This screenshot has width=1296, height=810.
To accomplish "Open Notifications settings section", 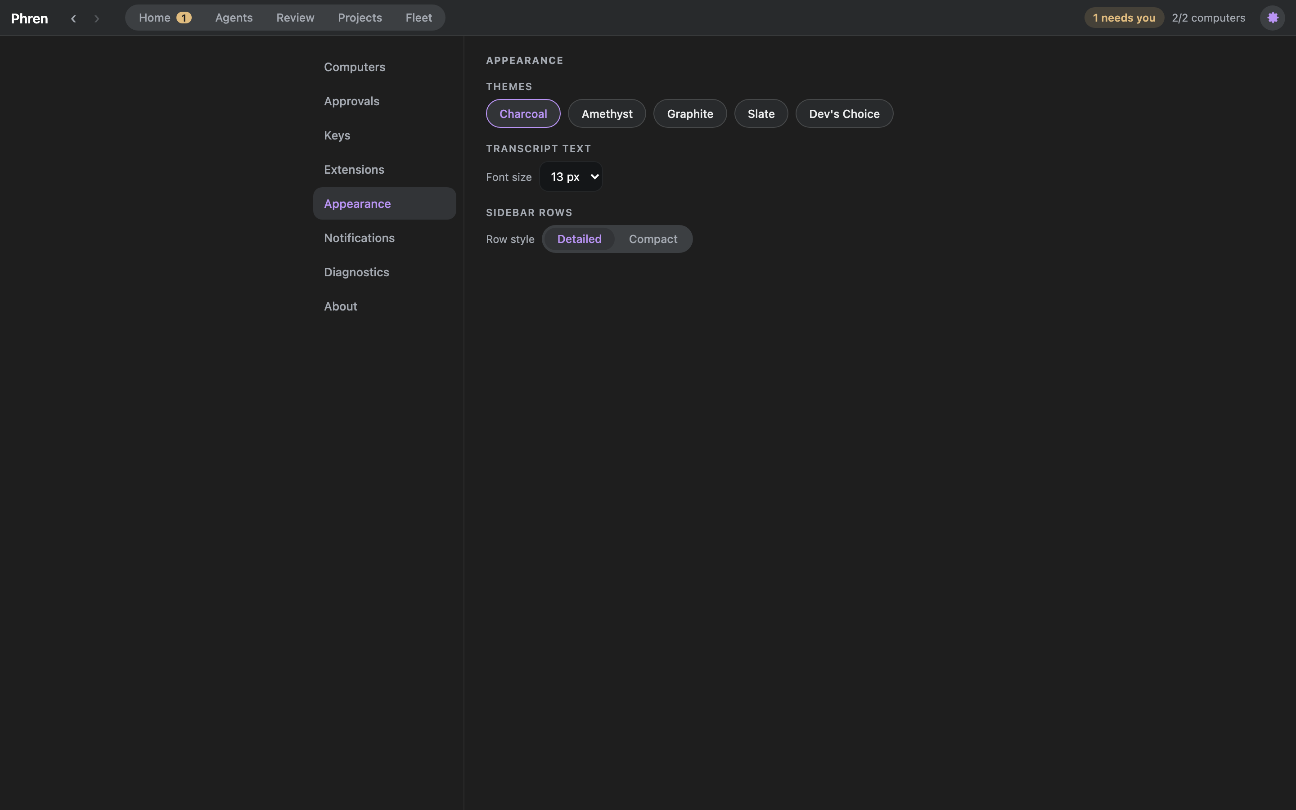I will point(384,238).
